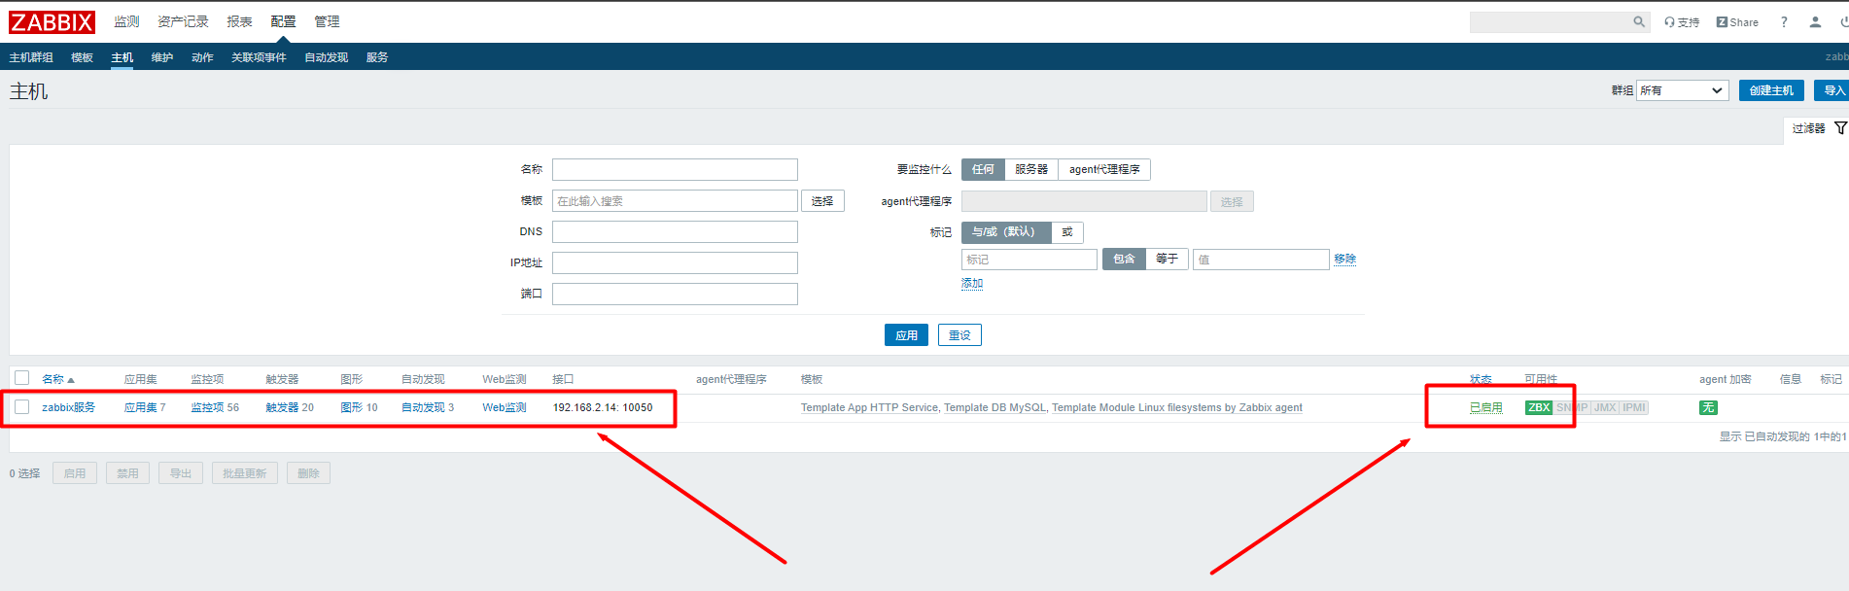Select 或 tag mode

[x=1067, y=232]
